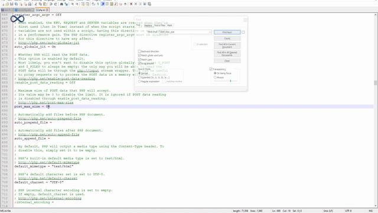
Task: Toggle the highlighted indent guide toolbar icon
Action: [102, 4]
